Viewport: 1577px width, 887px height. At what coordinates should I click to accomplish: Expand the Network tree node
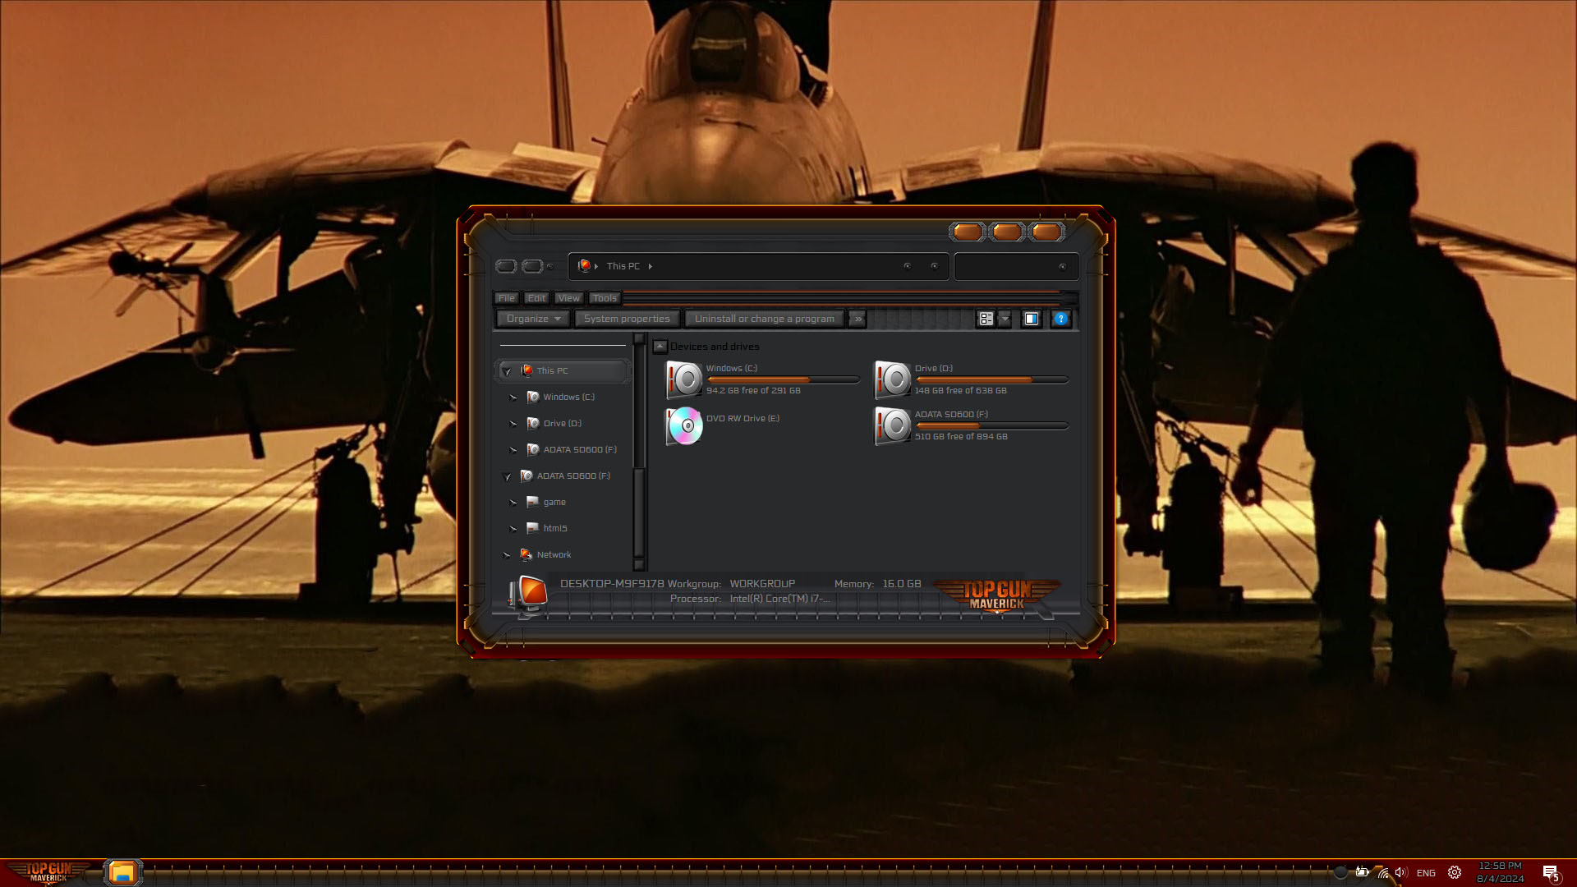point(507,555)
